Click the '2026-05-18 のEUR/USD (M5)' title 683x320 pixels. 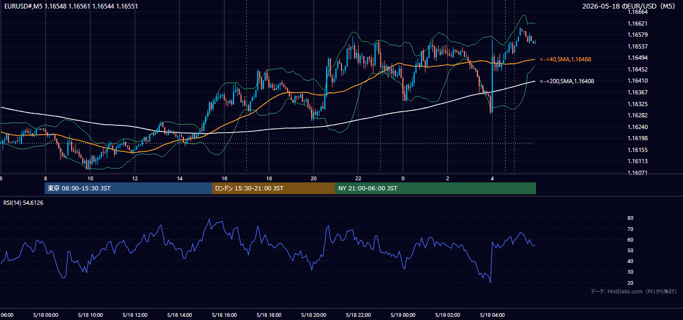point(630,6)
